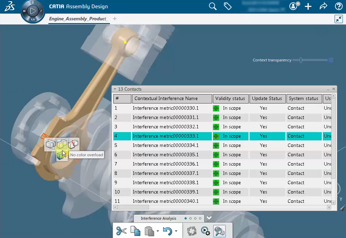Select the first blue toolbar section dot
Viewport: 346px width, 238px height.
click(186, 218)
